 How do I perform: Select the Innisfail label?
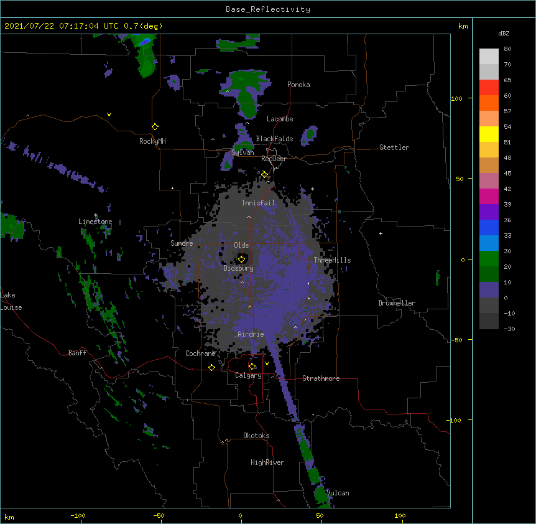click(x=258, y=203)
